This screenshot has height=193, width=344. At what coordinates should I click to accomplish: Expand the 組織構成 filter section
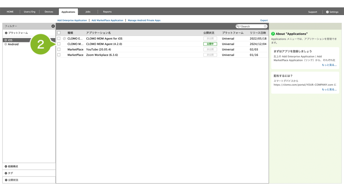6,167
